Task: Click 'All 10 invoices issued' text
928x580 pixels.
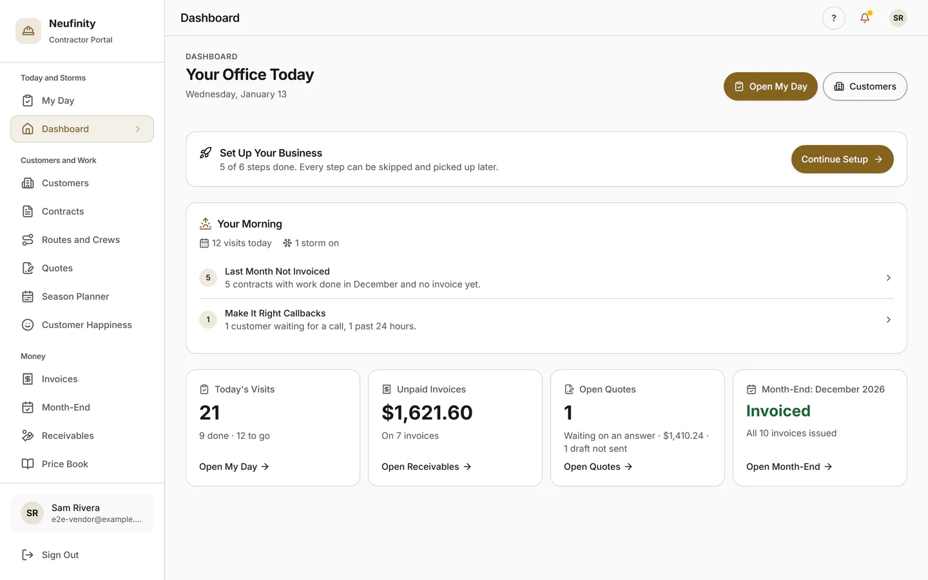Action: (791, 433)
